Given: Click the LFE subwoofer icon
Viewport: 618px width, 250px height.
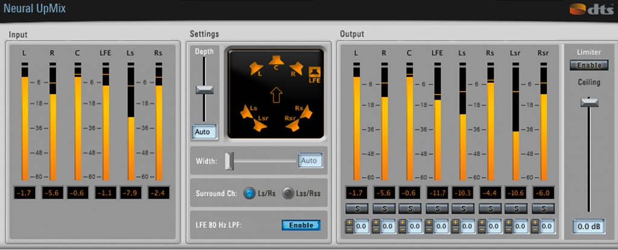Looking at the screenshot, I should point(314,72).
